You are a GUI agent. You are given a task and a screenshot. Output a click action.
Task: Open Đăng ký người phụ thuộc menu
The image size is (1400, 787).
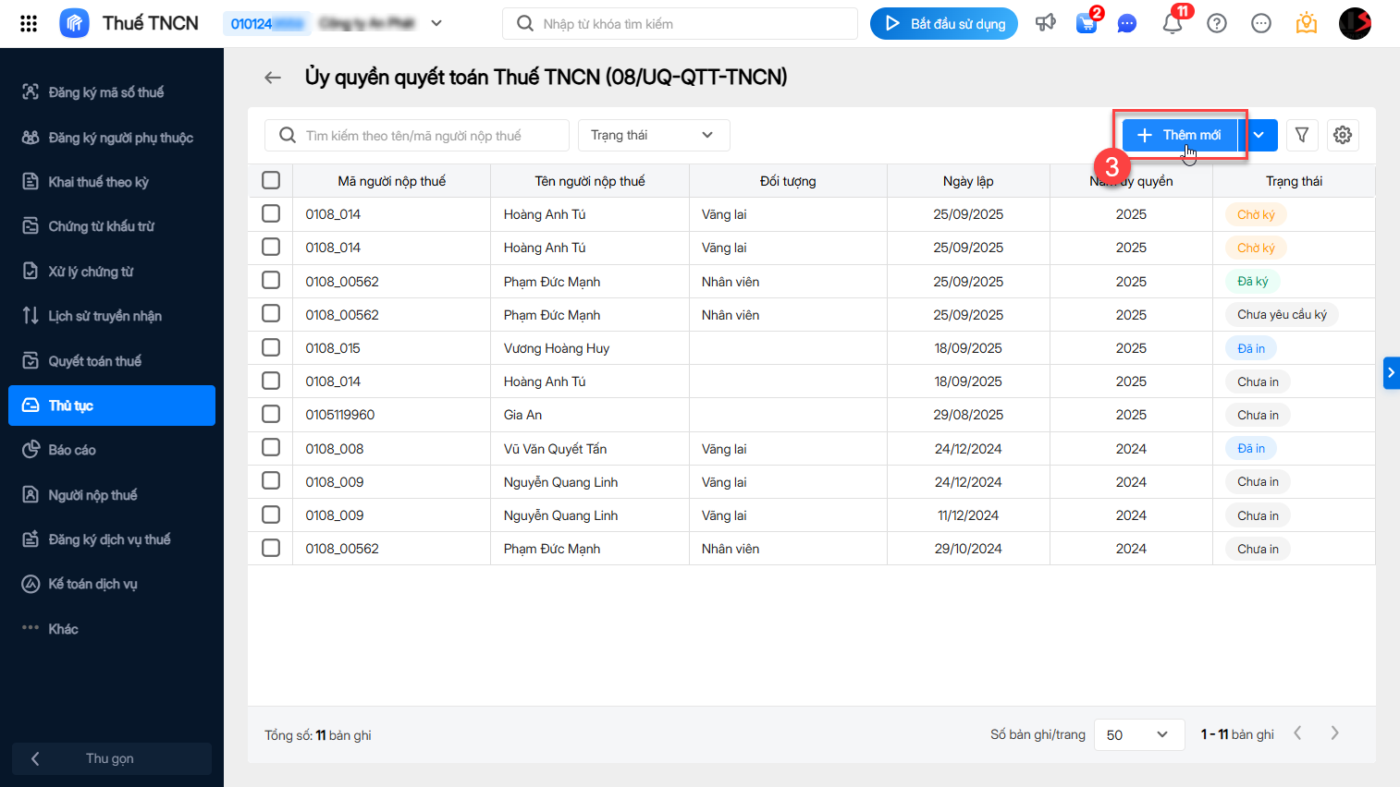tap(112, 138)
